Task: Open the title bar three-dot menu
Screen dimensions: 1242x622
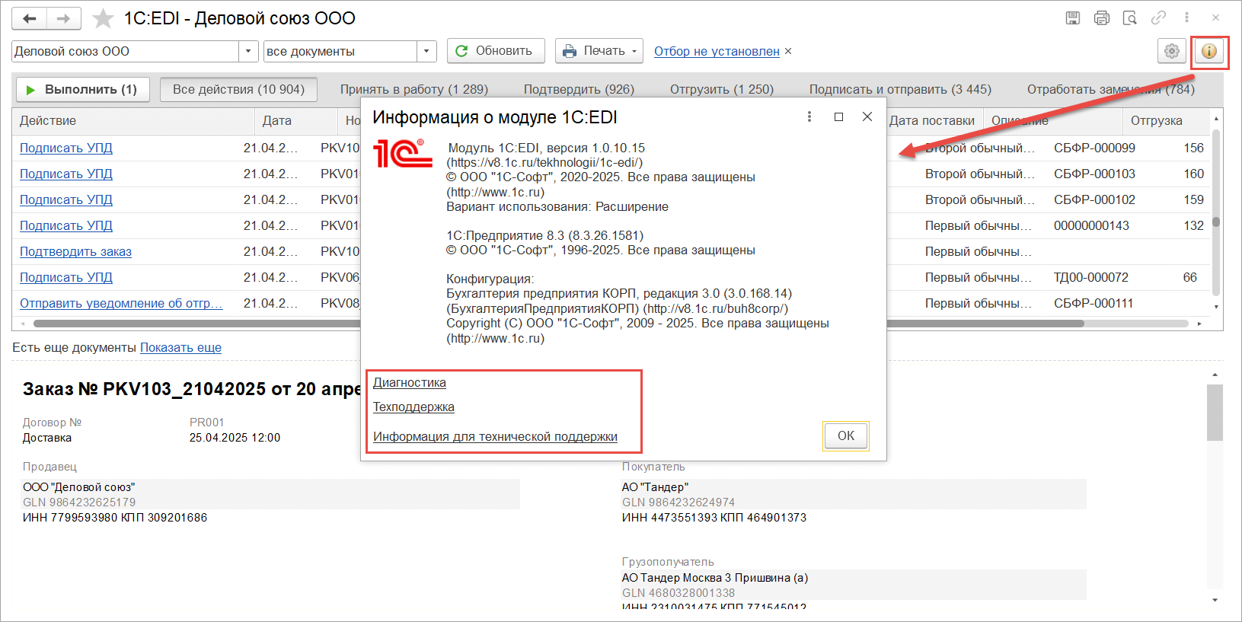Action: pyautogui.click(x=1186, y=18)
